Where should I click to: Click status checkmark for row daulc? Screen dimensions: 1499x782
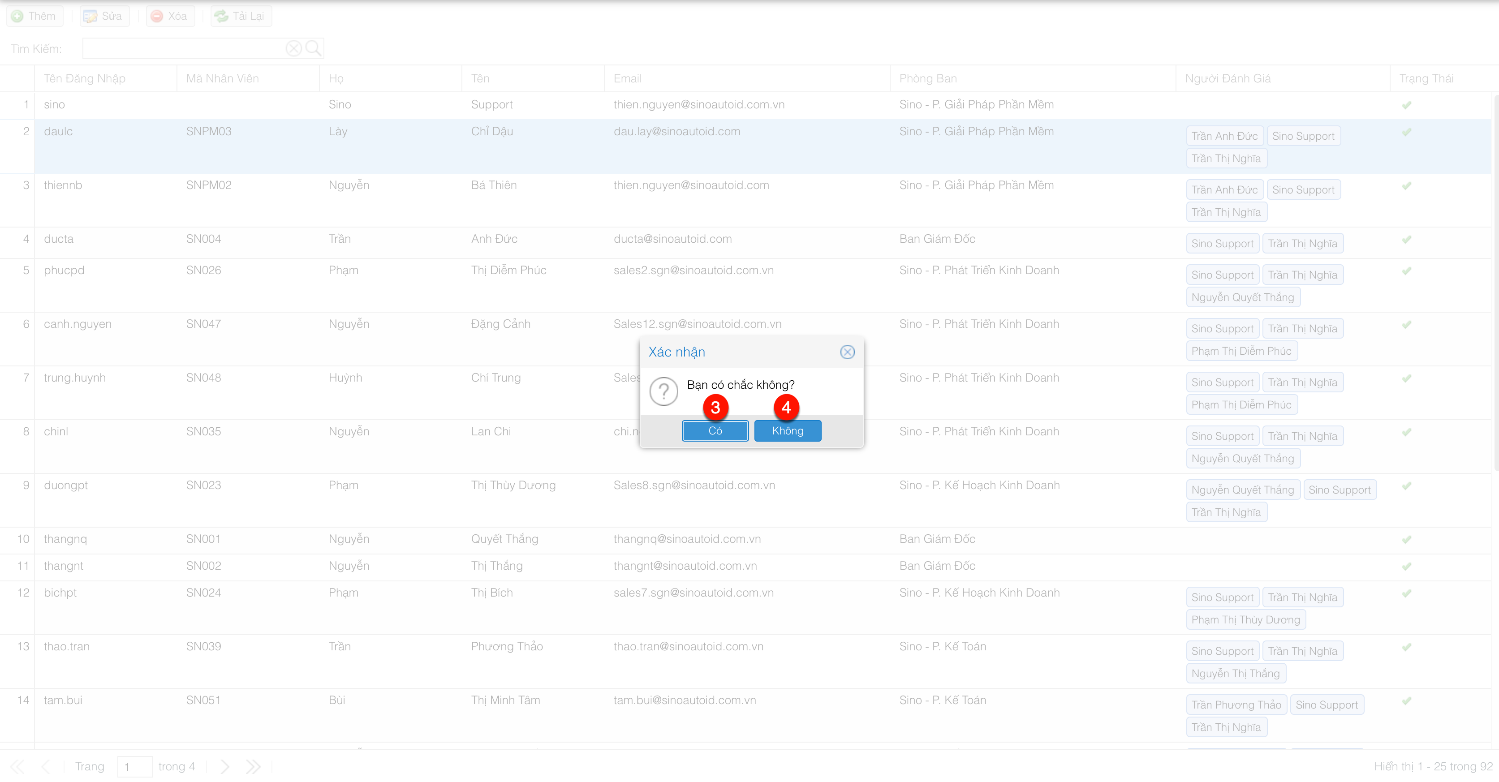(x=1406, y=132)
